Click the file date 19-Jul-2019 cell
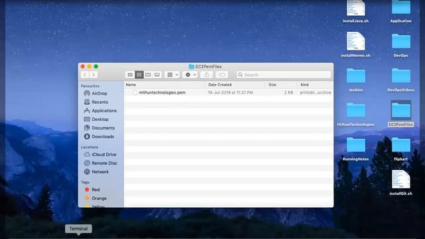 coord(230,93)
